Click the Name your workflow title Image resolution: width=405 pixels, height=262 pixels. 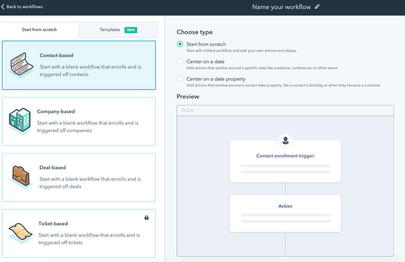point(281,7)
